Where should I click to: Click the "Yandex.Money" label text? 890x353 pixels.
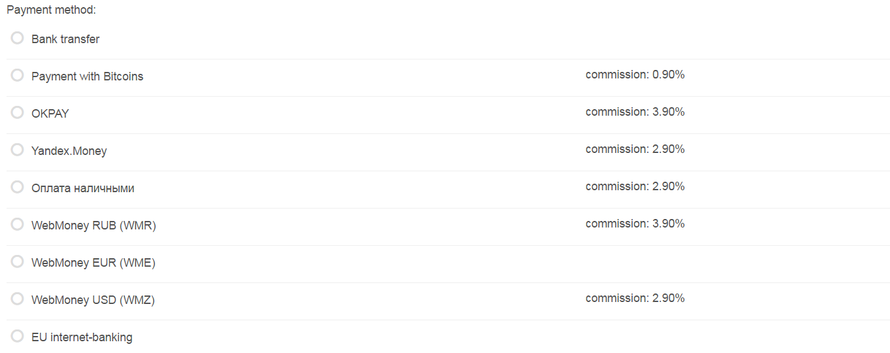point(69,151)
